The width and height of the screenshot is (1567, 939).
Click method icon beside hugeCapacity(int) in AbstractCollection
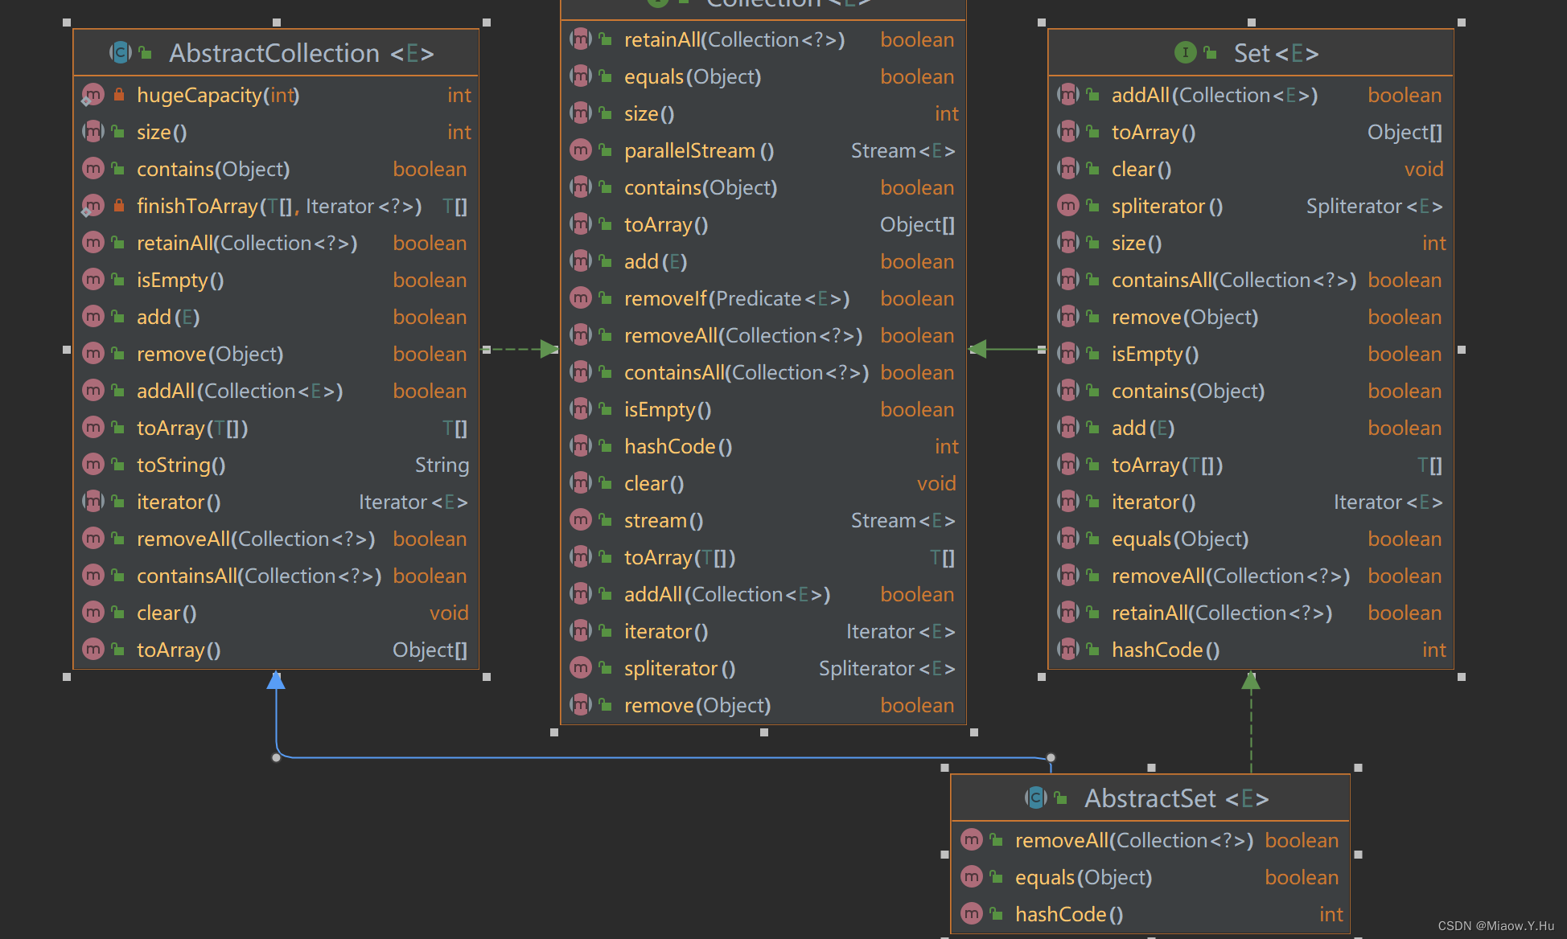[x=93, y=96]
